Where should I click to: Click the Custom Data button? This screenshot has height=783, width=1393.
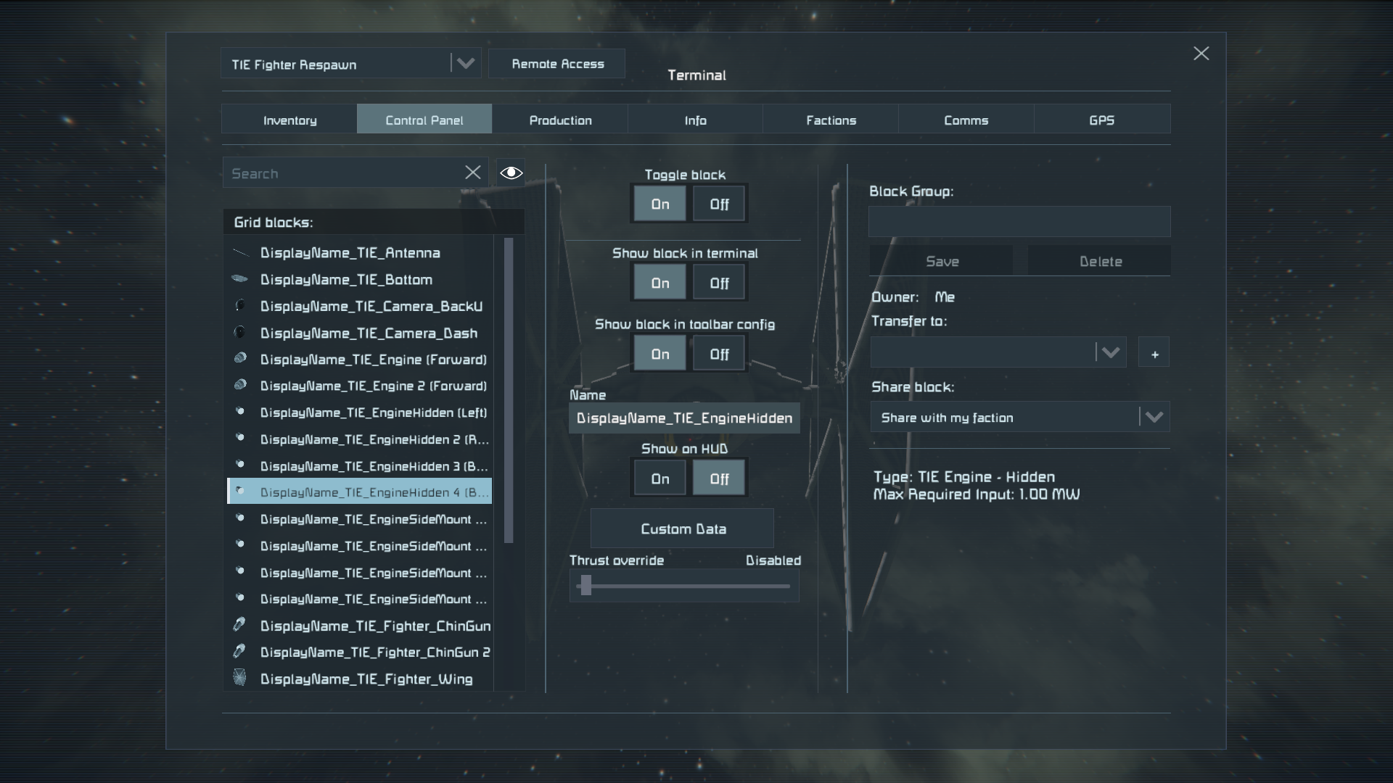[683, 529]
